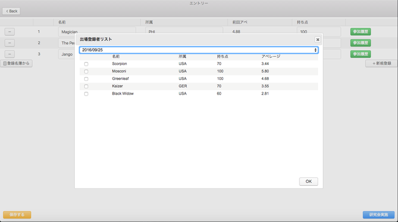Remove row 2 with its minus button
Viewport: 398px width, 222px height.
click(10, 43)
